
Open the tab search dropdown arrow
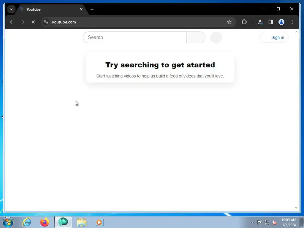11,9
